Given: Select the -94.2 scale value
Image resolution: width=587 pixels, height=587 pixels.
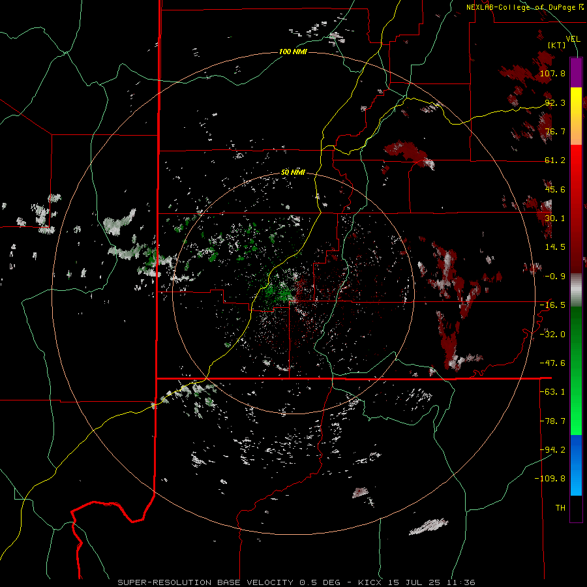Looking at the screenshot, I should (552, 449).
